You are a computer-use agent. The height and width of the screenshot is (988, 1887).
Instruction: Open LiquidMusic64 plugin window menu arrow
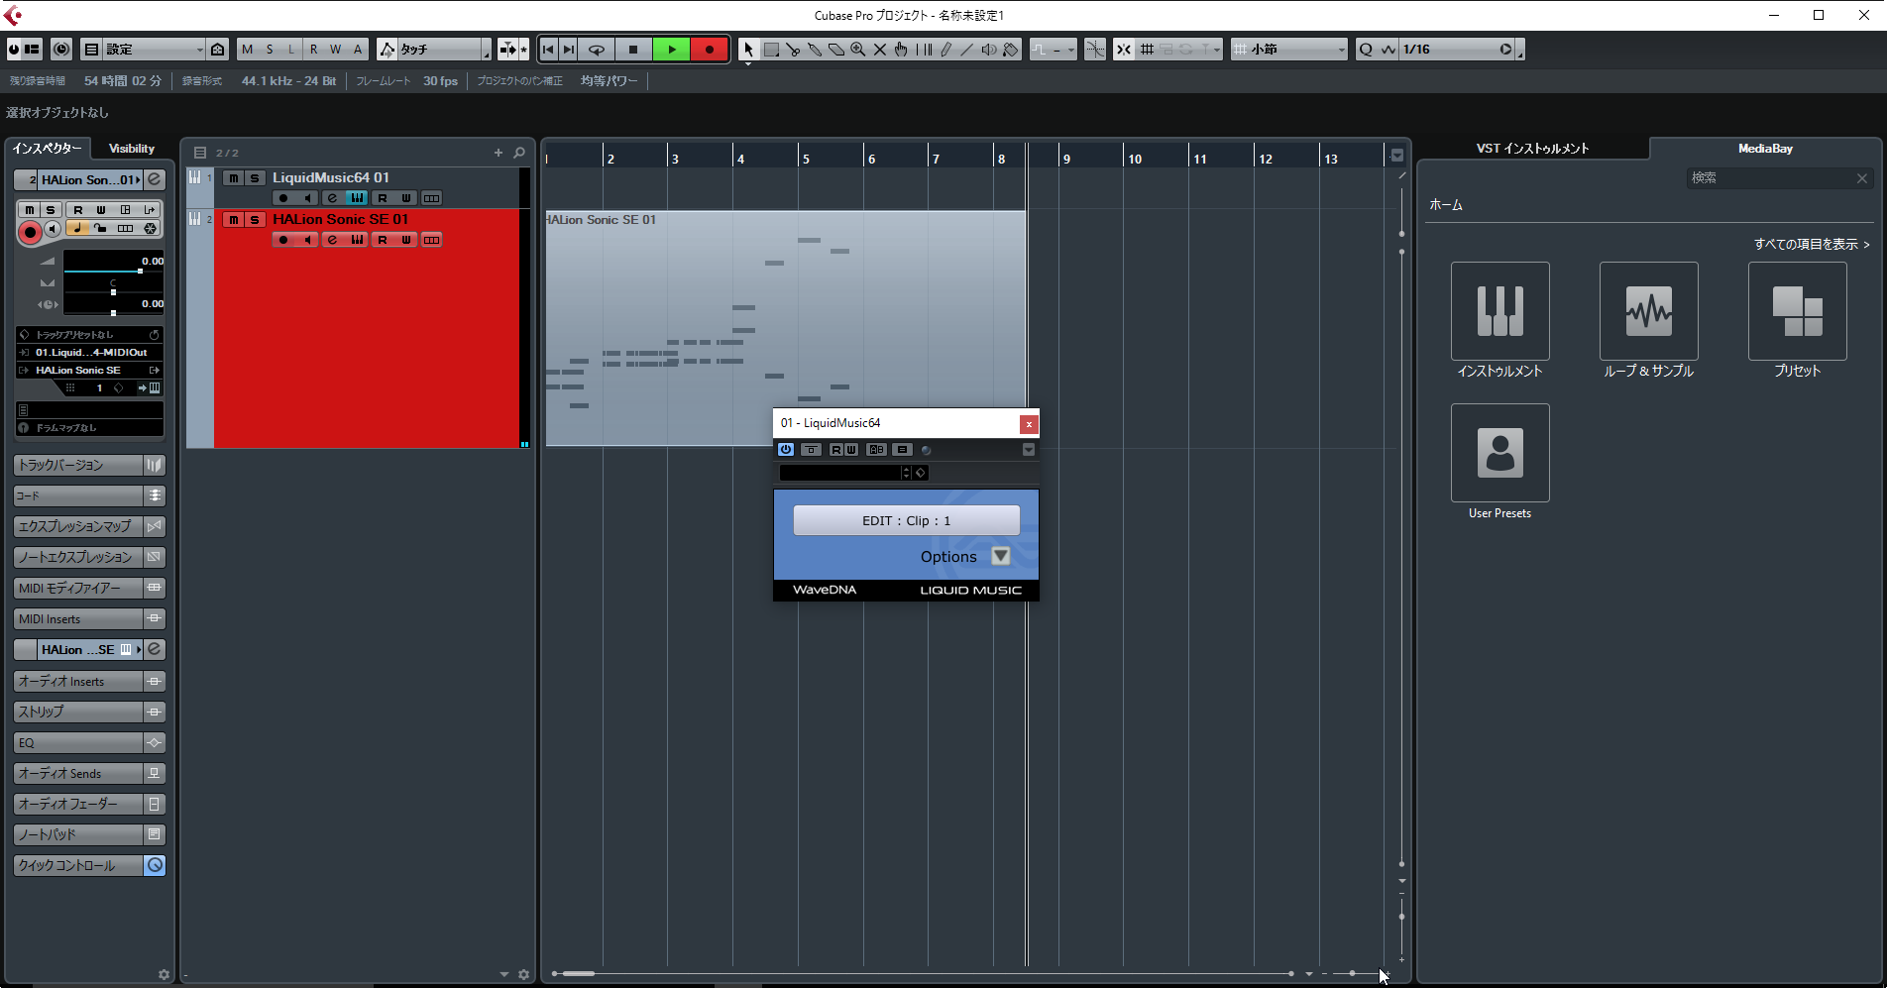coord(1029,450)
